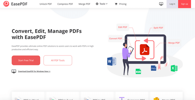Click the EasePDF logo icon
The height and width of the screenshot is (100, 195).
coord(6,4)
